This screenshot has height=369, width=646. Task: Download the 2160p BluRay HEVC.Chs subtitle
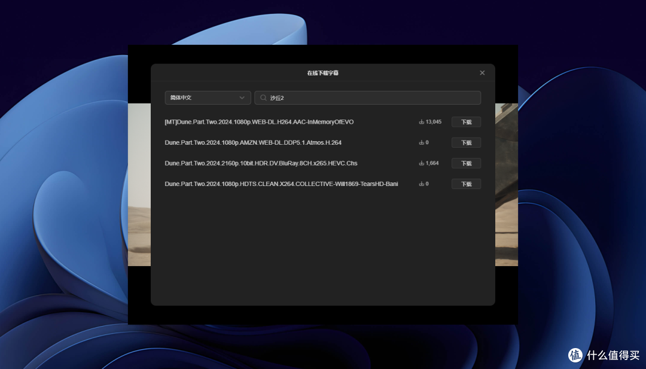click(x=466, y=163)
